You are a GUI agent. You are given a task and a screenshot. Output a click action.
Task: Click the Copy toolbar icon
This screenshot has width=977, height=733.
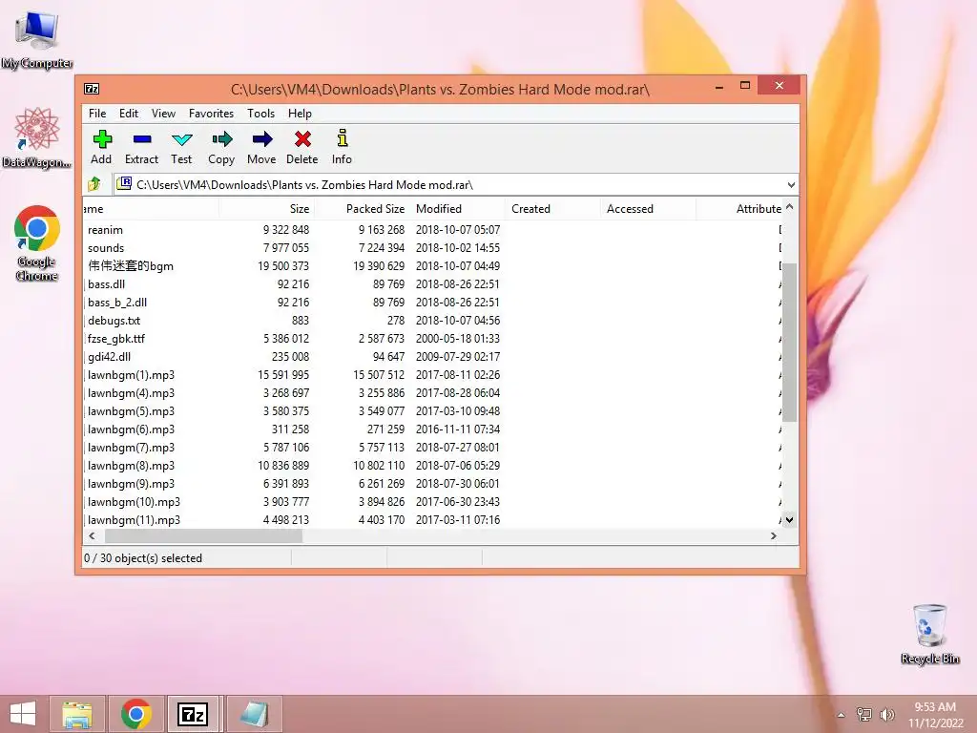click(x=221, y=139)
